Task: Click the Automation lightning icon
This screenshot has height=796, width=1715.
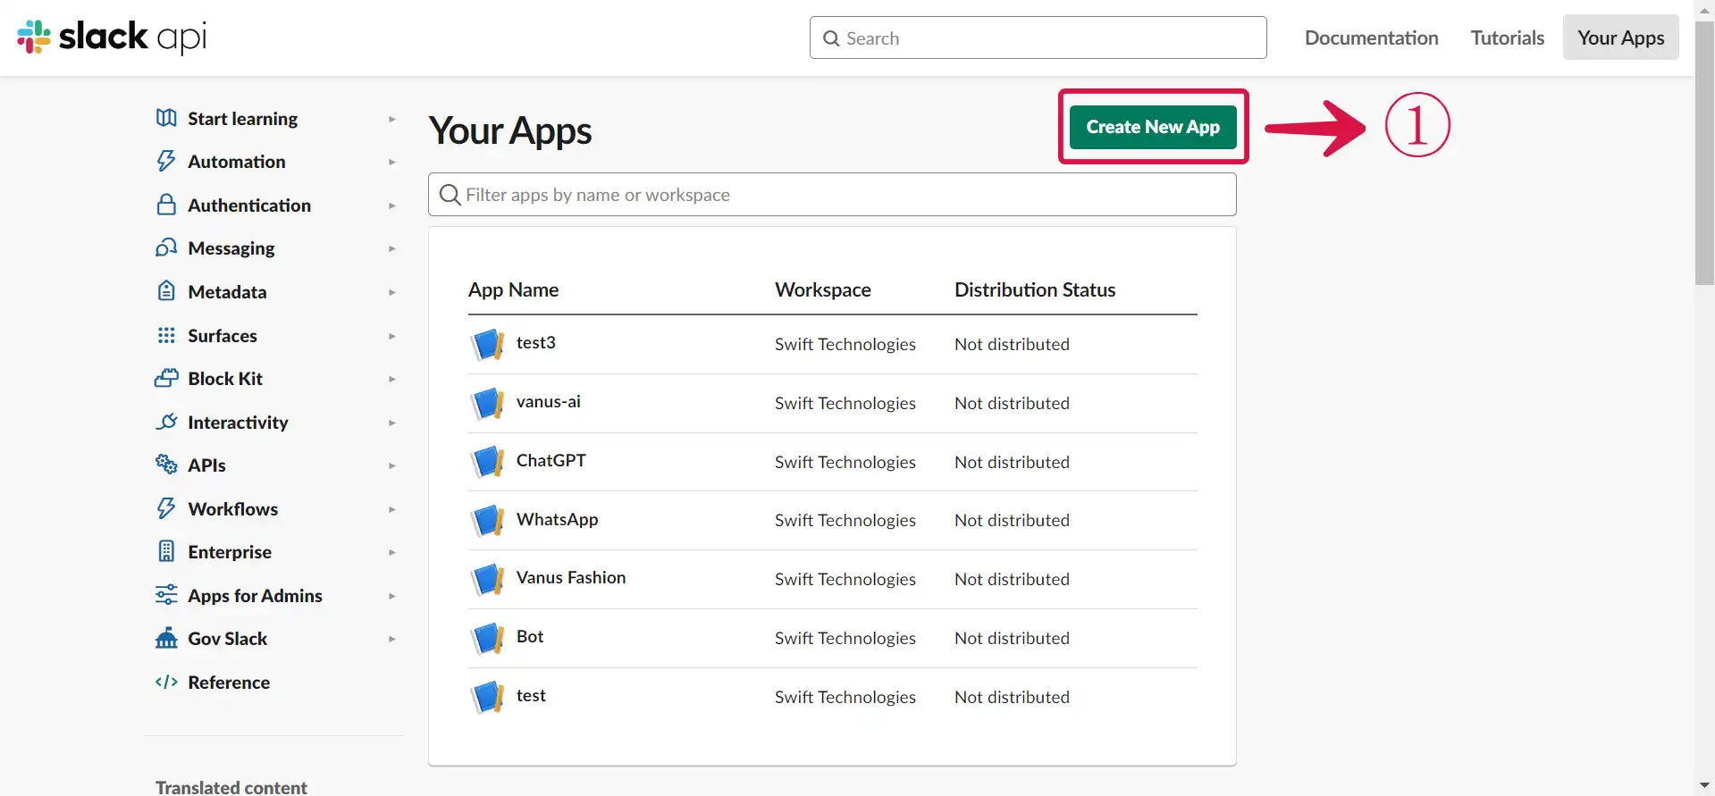Action: (x=166, y=161)
